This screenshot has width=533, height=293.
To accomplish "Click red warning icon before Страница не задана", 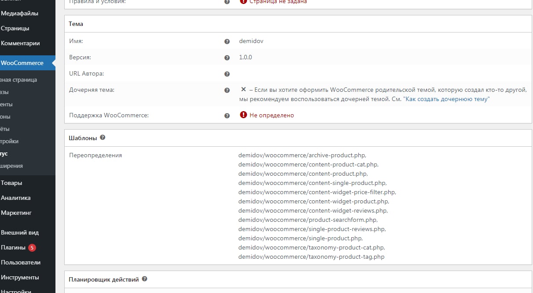I will [243, 1].
